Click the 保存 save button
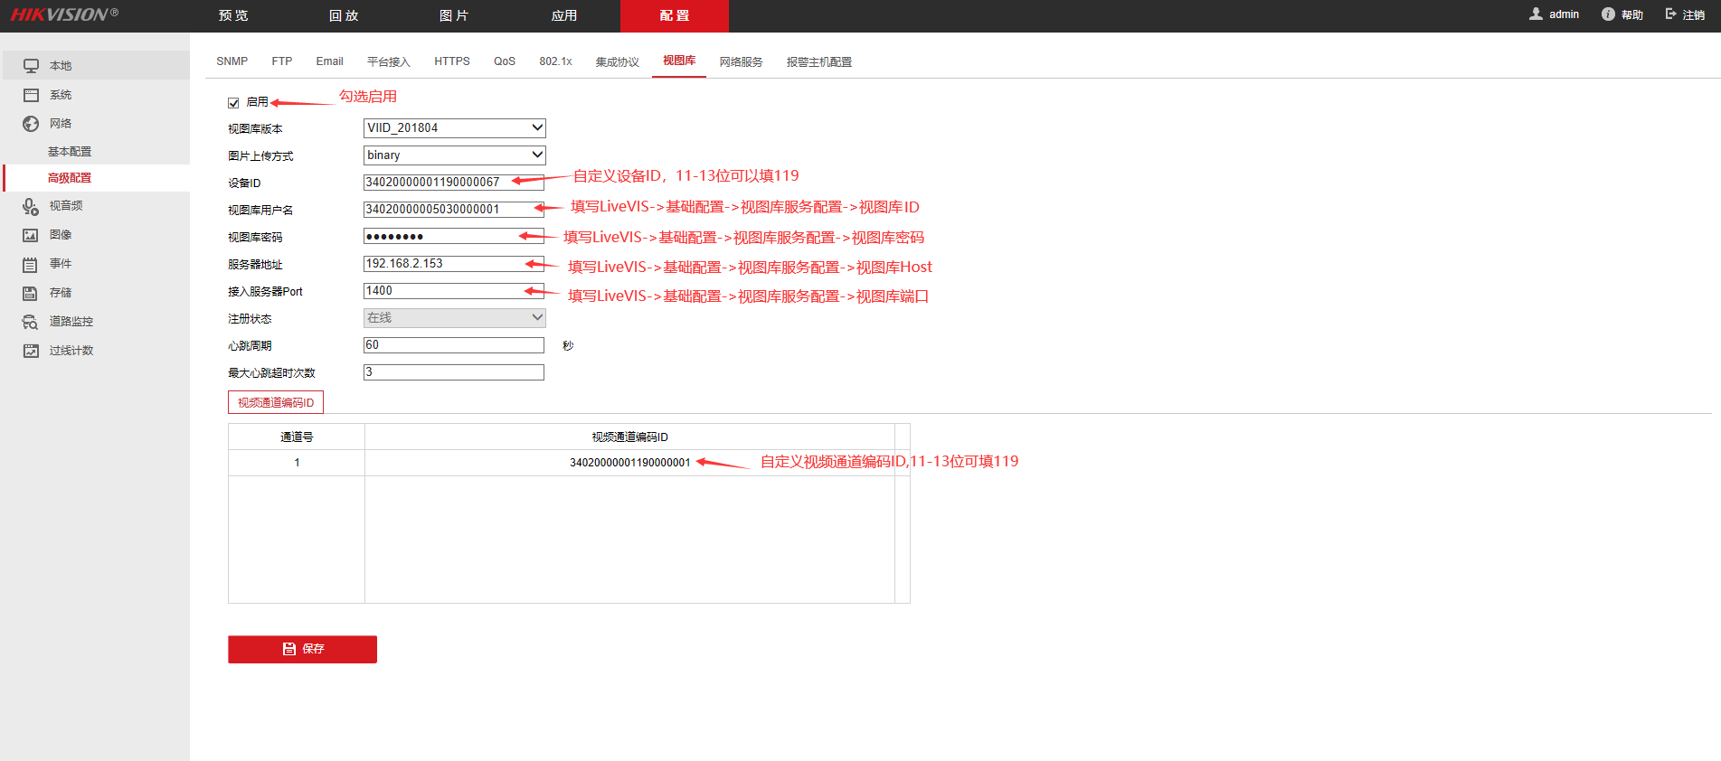 (x=302, y=649)
